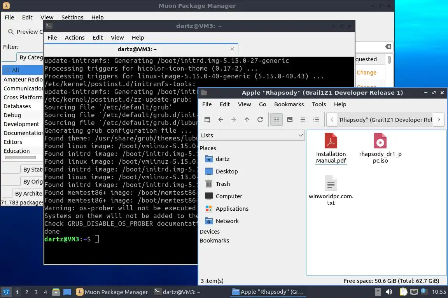The width and height of the screenshot is (448, 298).
Task: Select Amateur Radio category
Action: click(x=23, y=80)
